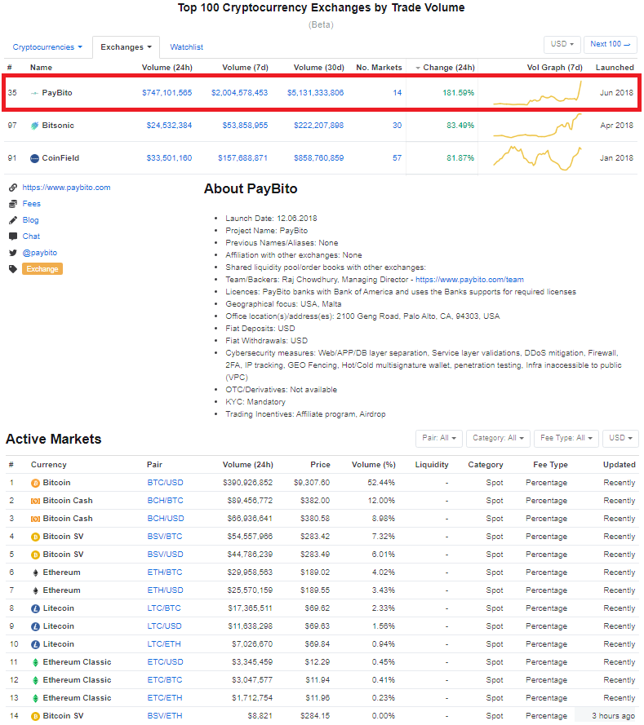This screenshot has height=725, width=644.
Task: Click the orange Exchange tag
Action: pyautogui.click(x=42, y=269)
